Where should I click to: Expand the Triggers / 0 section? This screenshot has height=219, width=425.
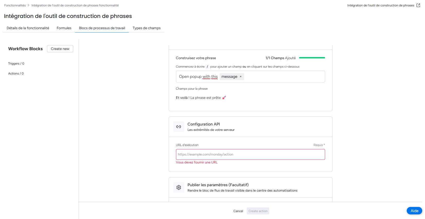point(16,64)
